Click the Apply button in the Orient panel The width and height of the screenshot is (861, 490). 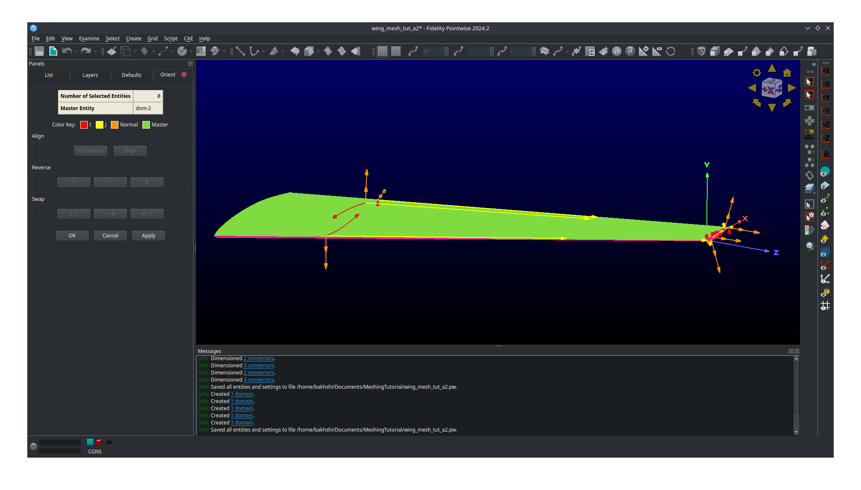coord(148,235)
